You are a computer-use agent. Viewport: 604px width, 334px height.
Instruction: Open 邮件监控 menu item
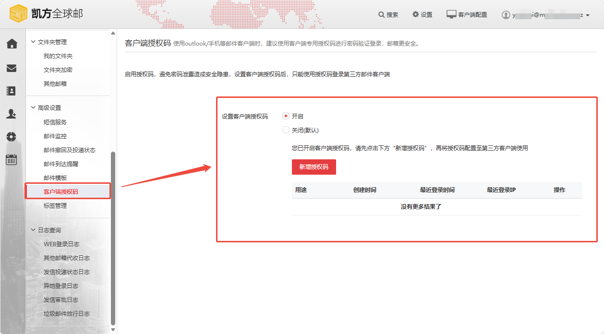(x=55, y=136)
